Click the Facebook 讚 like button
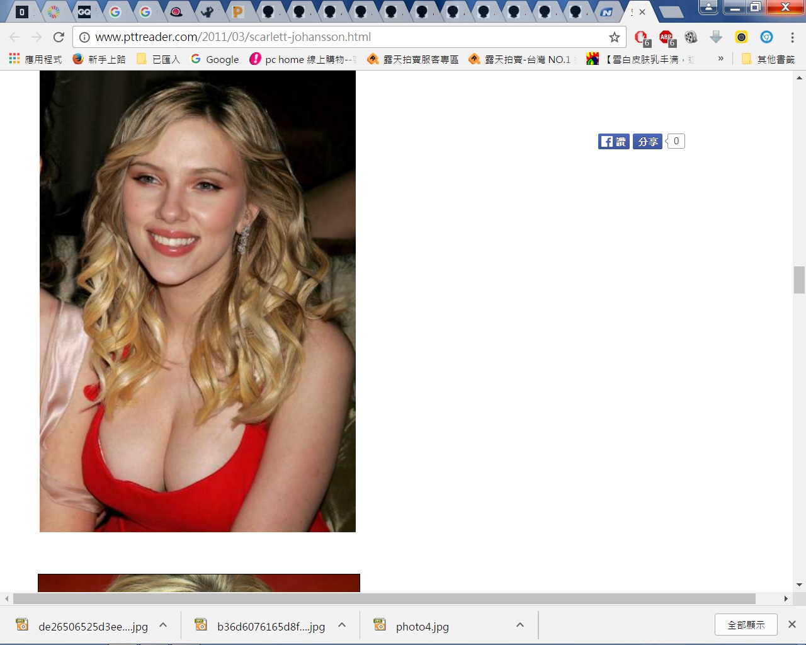 click(614, 142)
